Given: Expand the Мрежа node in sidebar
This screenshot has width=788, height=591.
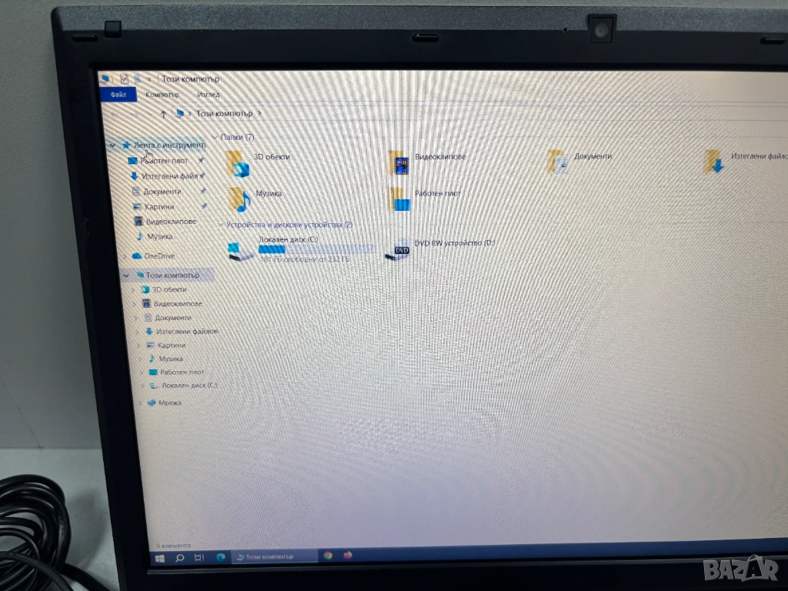Looking at the screenshot, I should (139, 402).
